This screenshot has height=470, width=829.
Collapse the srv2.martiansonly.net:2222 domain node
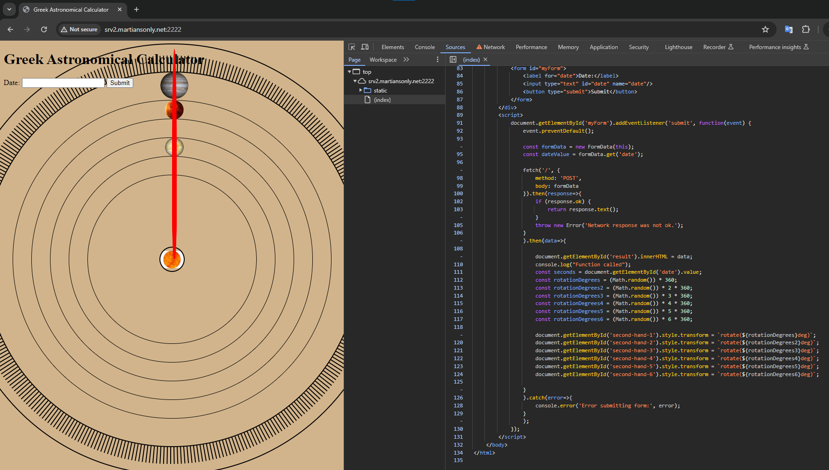[x=355, y=81]
